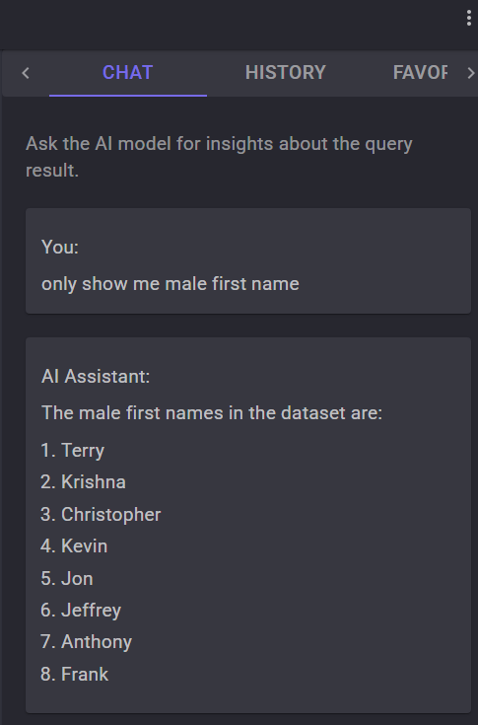The image size is (478, 725).
Task: Click list item 7, Anthony
Action: 87,642
